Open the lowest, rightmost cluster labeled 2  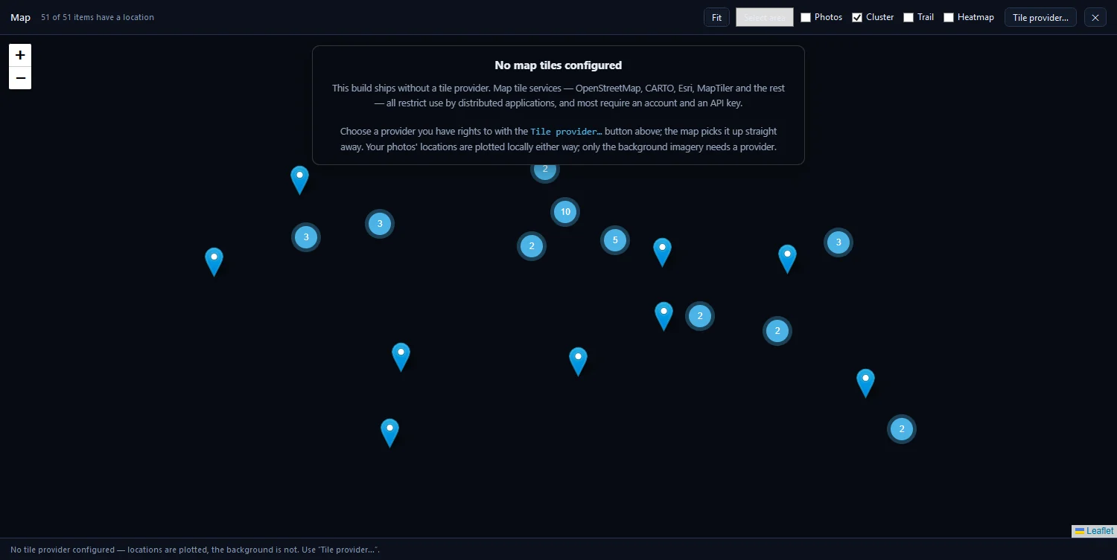pos(902,429)
